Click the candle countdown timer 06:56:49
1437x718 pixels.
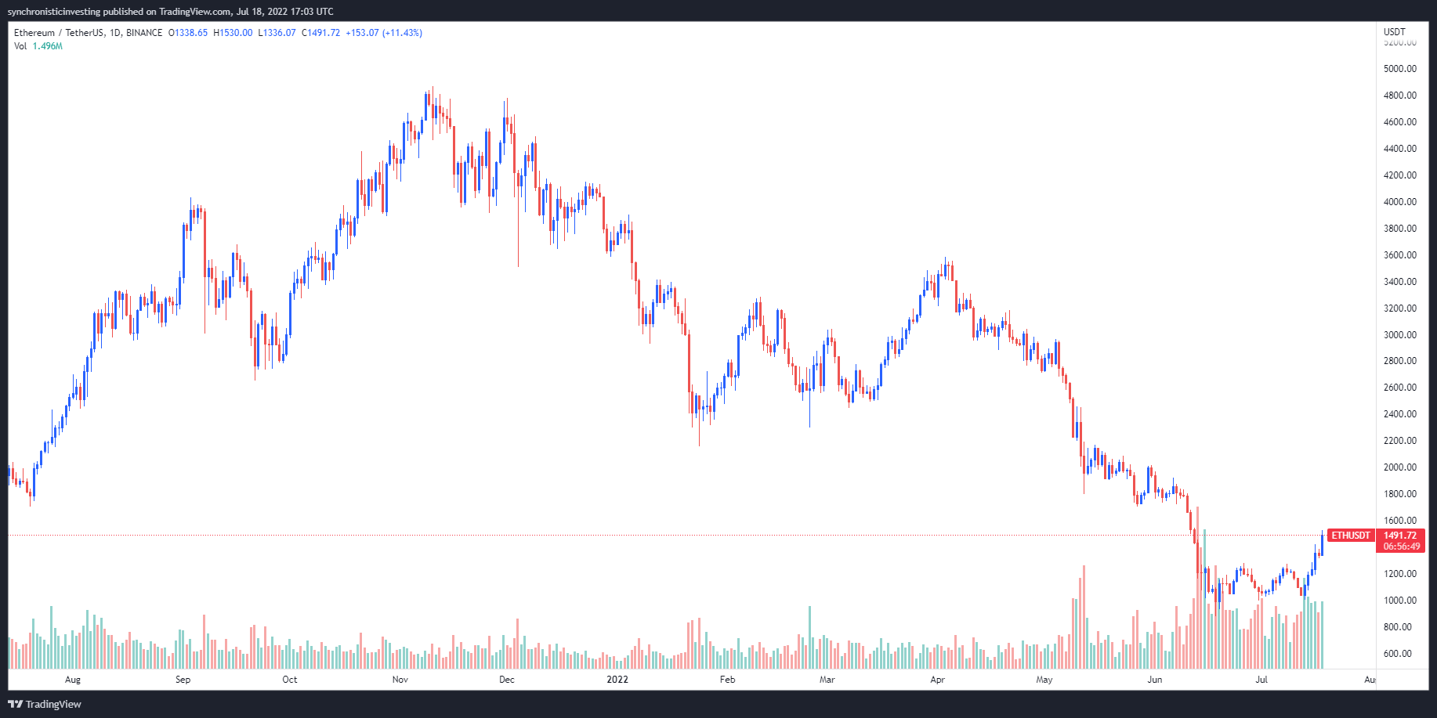1400,547
